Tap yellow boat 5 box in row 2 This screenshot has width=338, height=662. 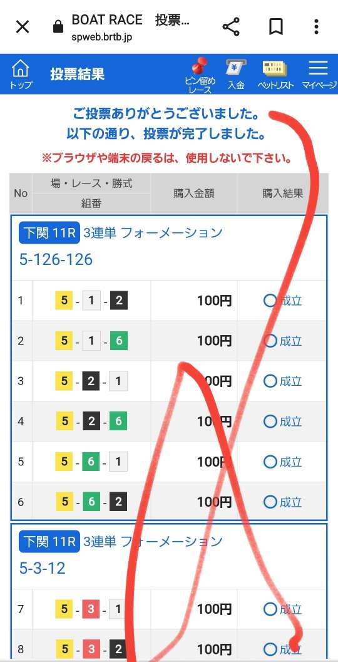pyautogui.click(x=64, y=341)
